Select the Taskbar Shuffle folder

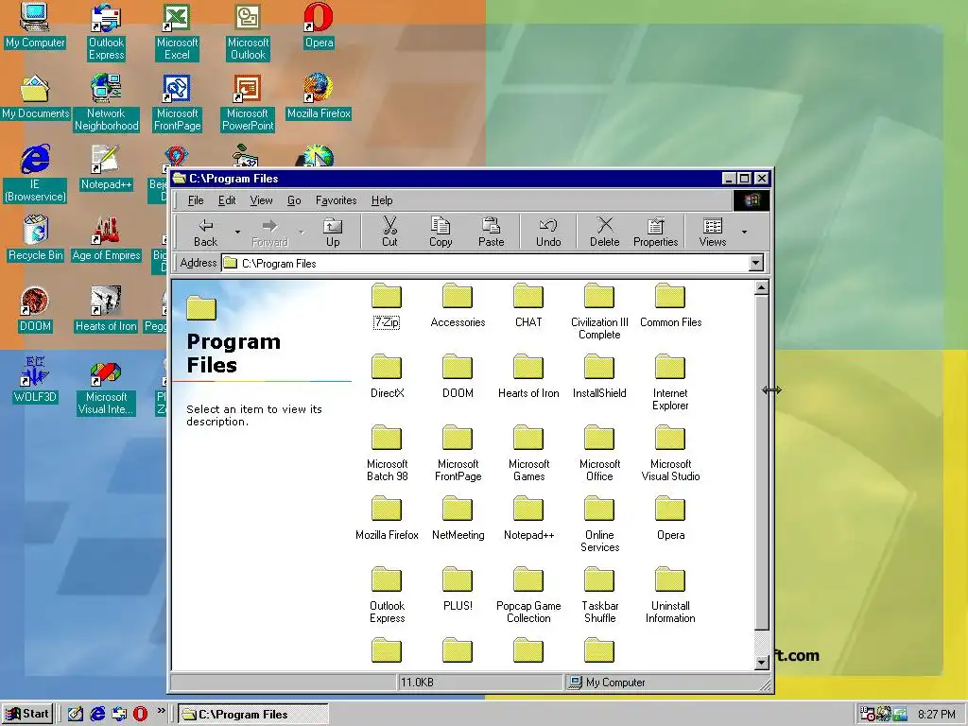coord(599,596)
